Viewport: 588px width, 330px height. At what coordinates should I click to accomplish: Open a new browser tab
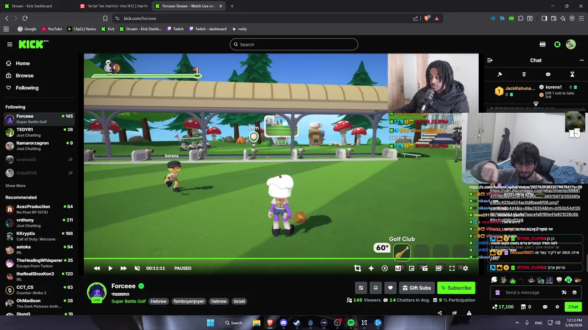[232, 6]
